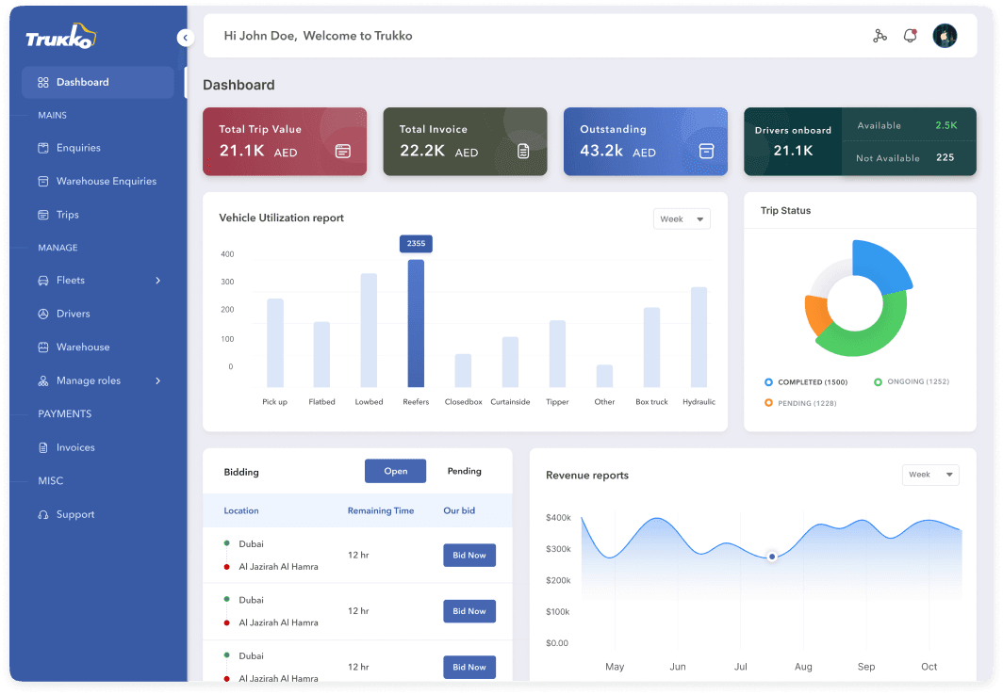Click the Dashboard grid icon in sidebar
Screen dimensions: 1003x695
(42, 83)
